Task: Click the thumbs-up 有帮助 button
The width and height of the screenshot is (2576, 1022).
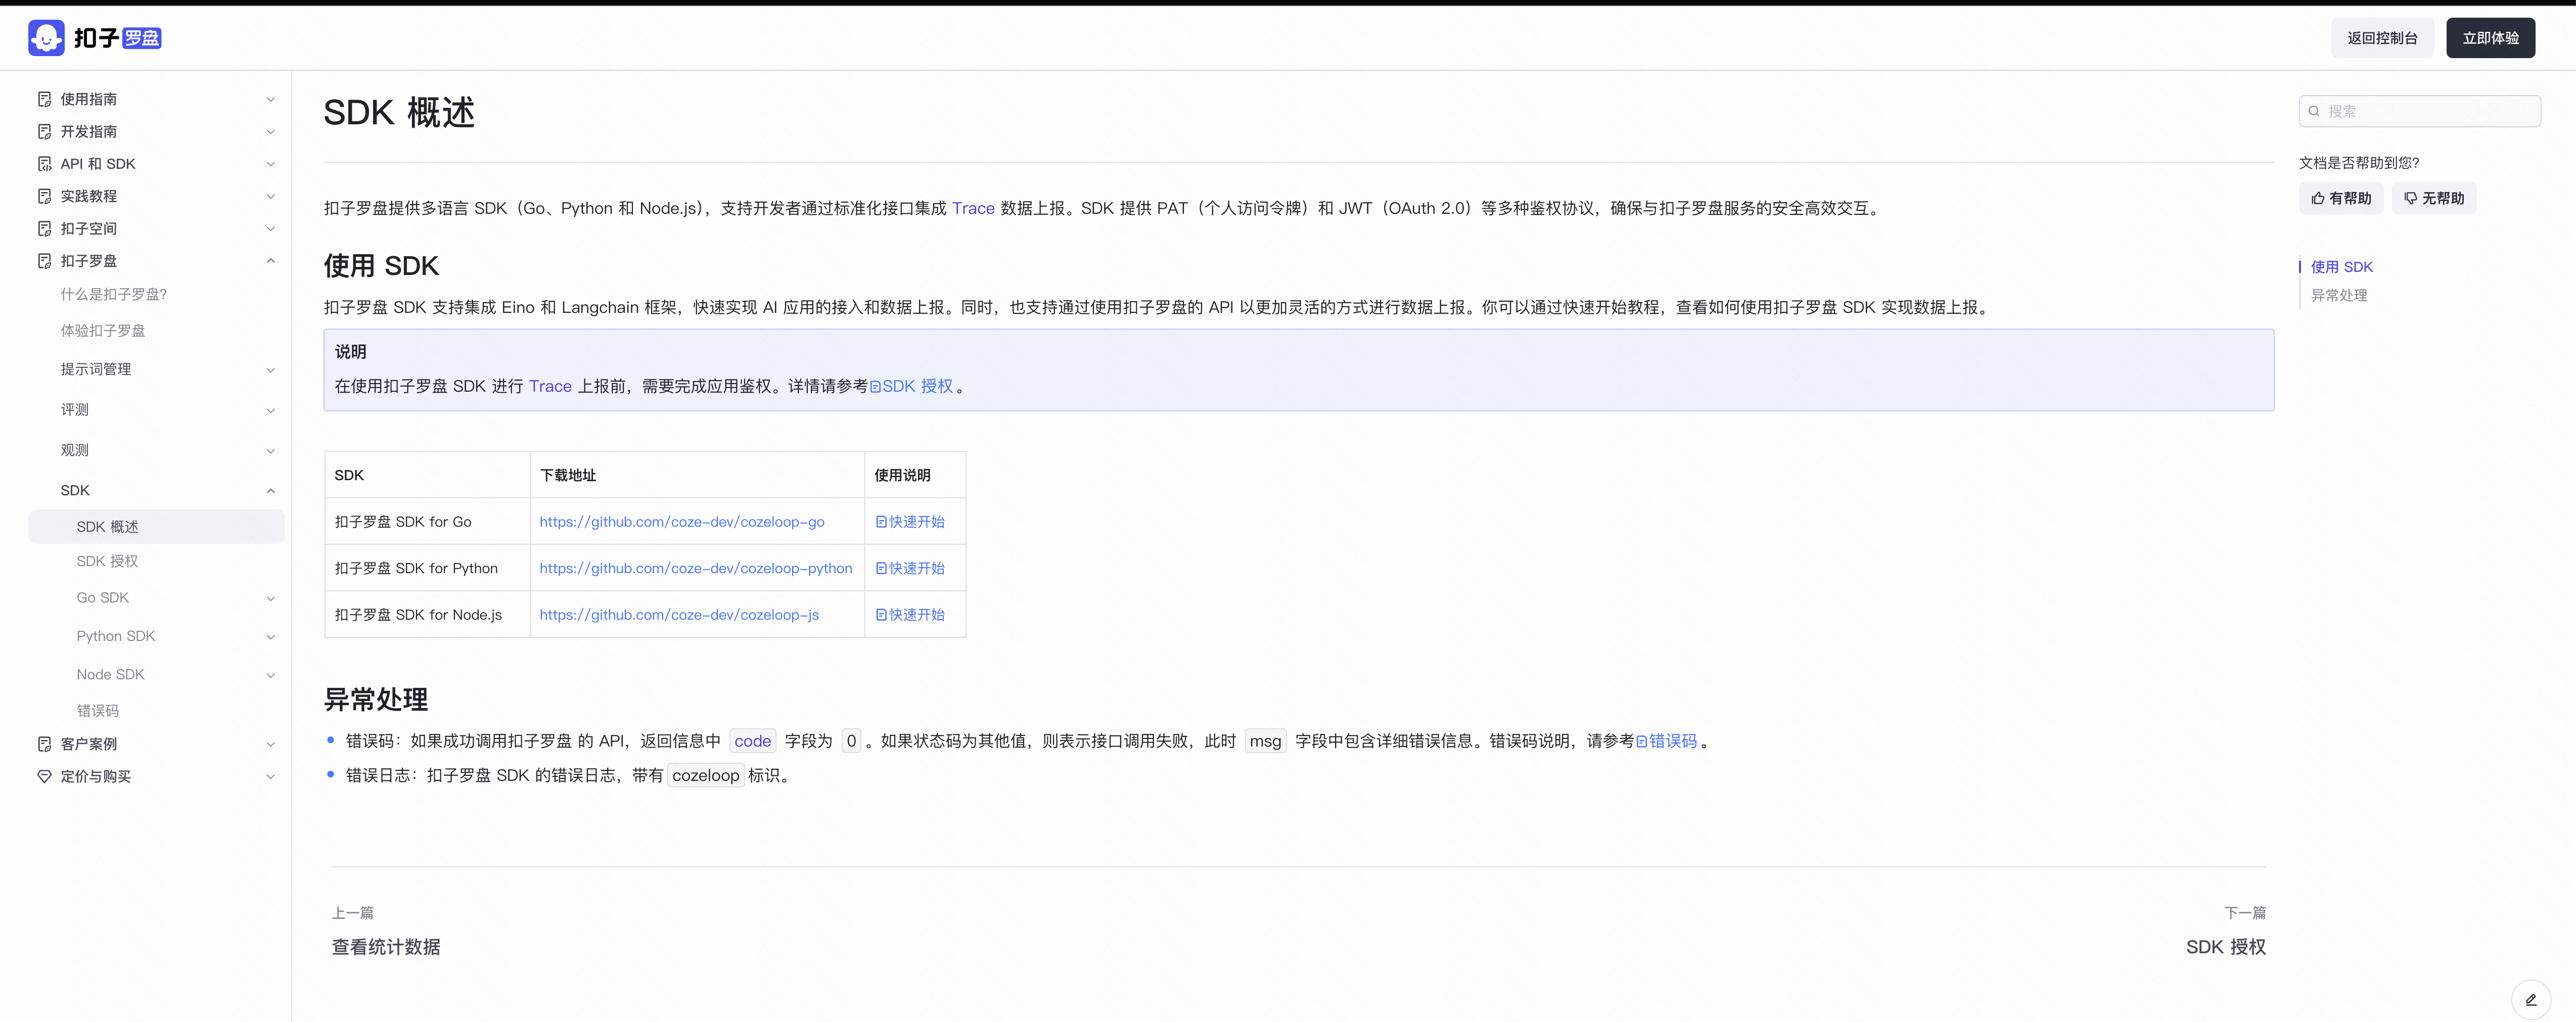Action: pyautogui.click(x=2341, y=198)
